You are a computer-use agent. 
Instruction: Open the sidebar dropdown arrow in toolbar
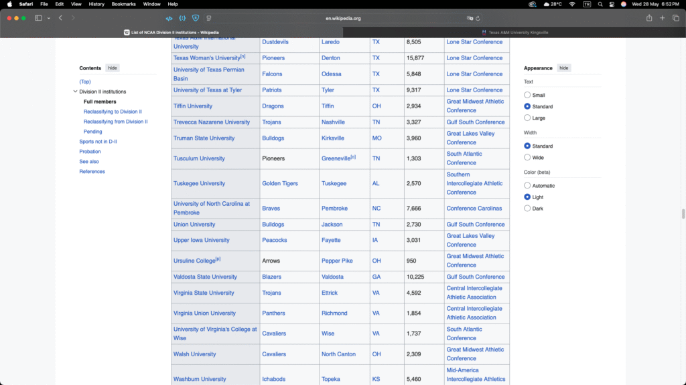pos(49,18)
